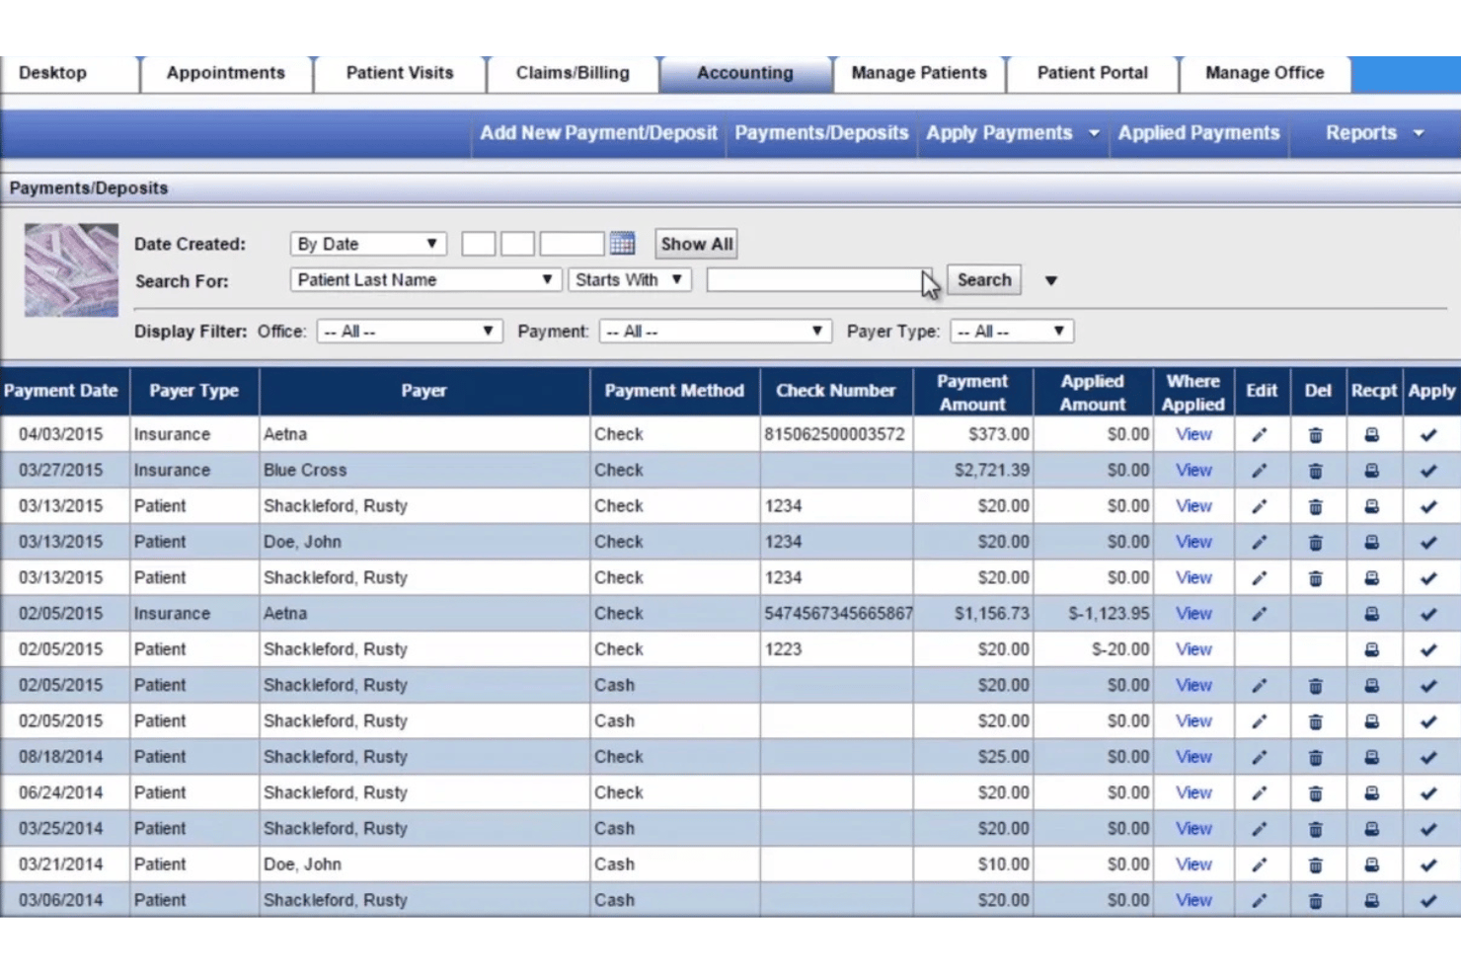Open the Patient Visits tab
The width and height of the screenshot is (1461, 974).
coord(400,73)
